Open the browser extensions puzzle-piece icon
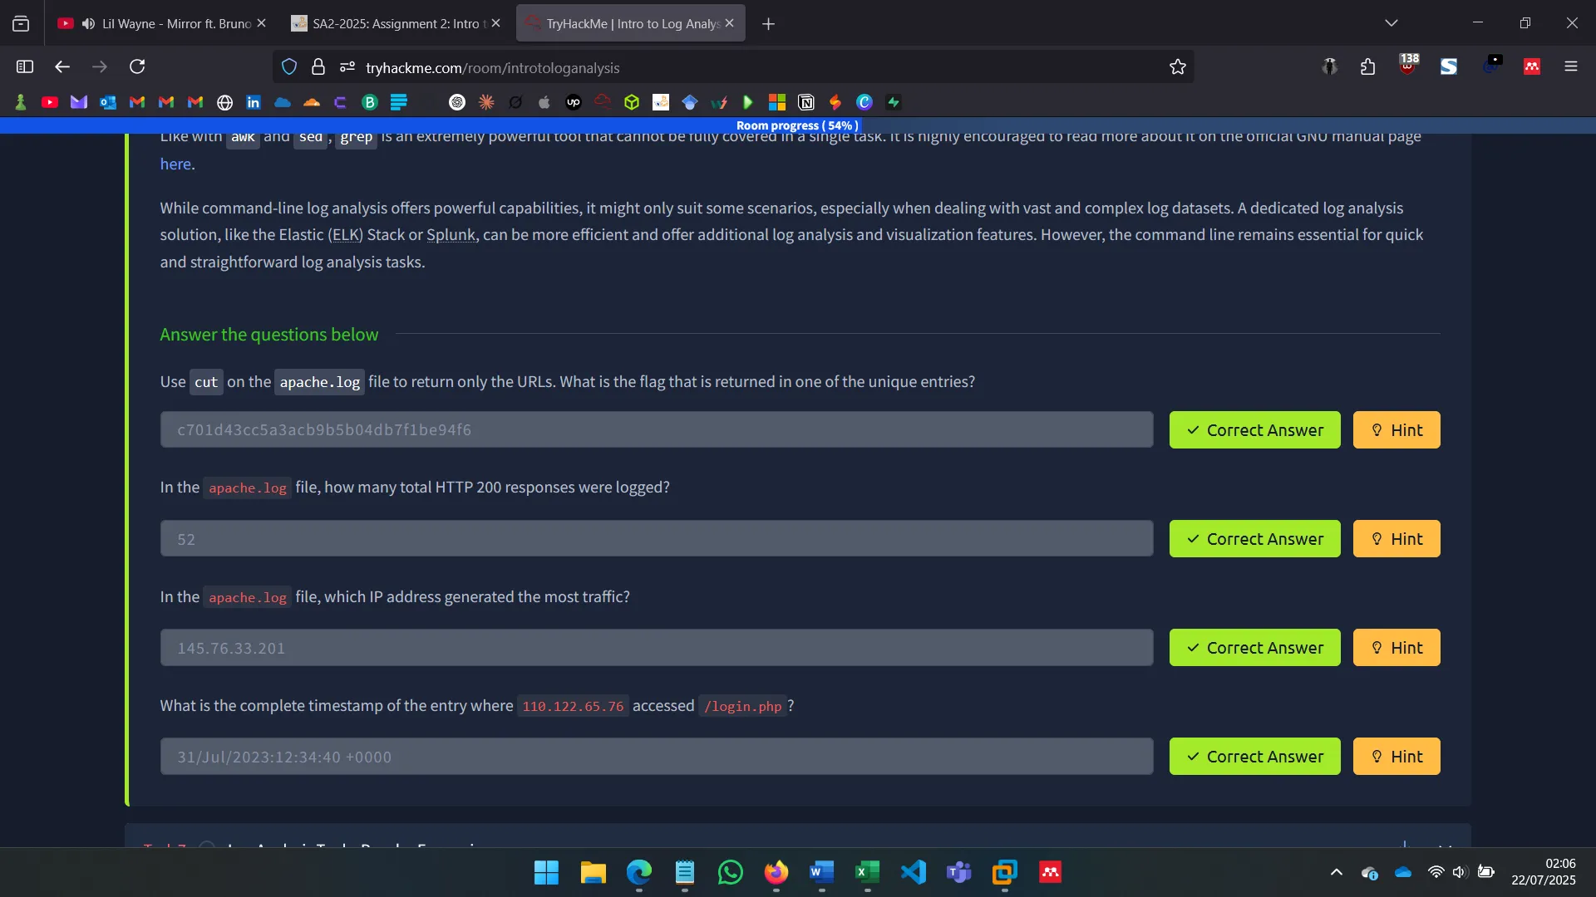Image resolution: width=1596 pixels, height=897 pixels. pyautogui.click(x=1367, y=66)
